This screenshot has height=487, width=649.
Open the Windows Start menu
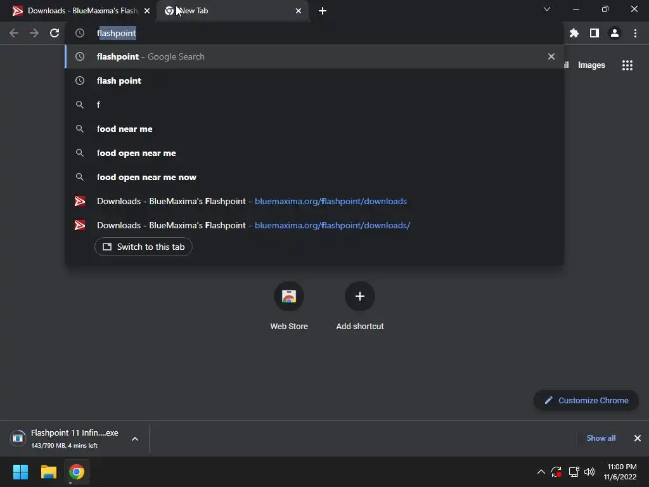20,472
